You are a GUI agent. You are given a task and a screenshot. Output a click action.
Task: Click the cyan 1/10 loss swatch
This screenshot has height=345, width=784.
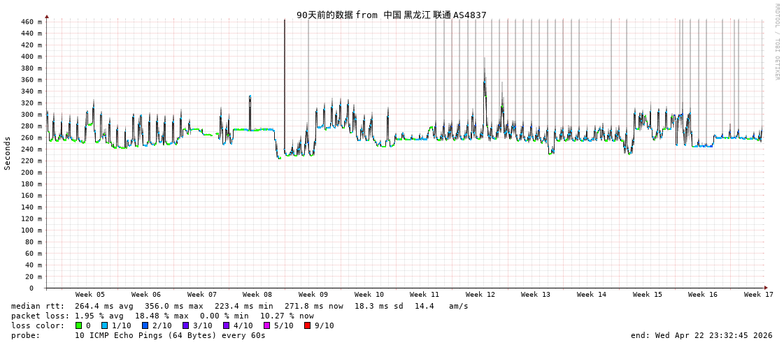click(105, 325)
